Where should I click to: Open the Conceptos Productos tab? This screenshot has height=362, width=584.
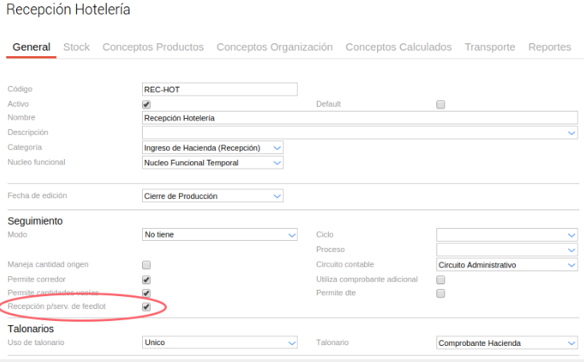click(153, 47)
